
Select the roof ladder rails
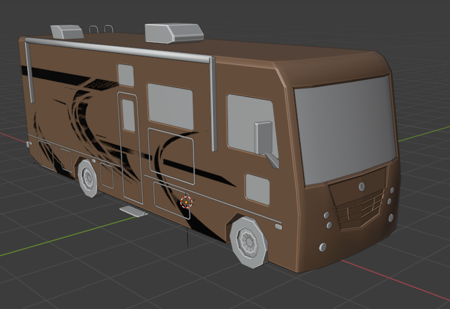point(102,29)
